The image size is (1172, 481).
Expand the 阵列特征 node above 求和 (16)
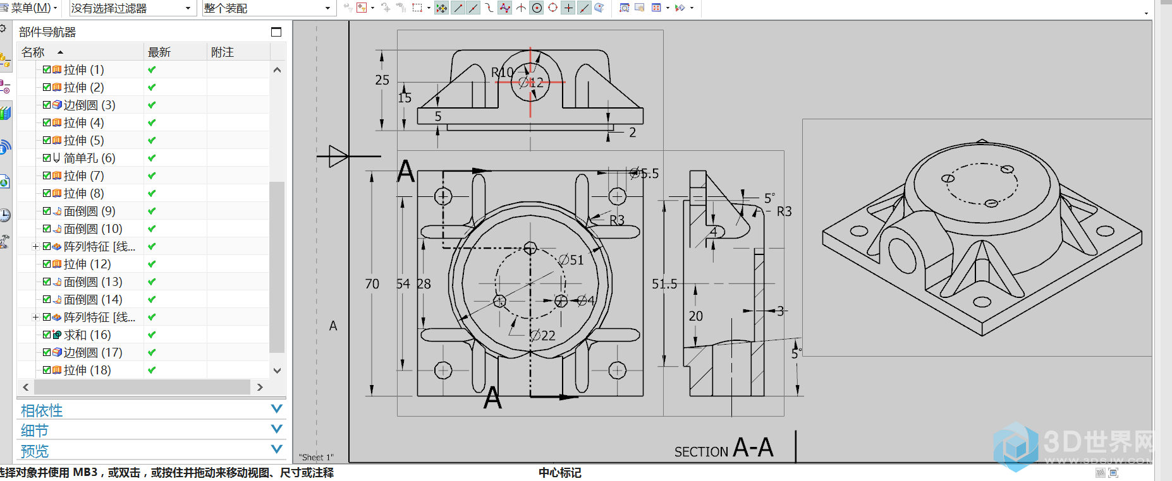pos(35,317)
